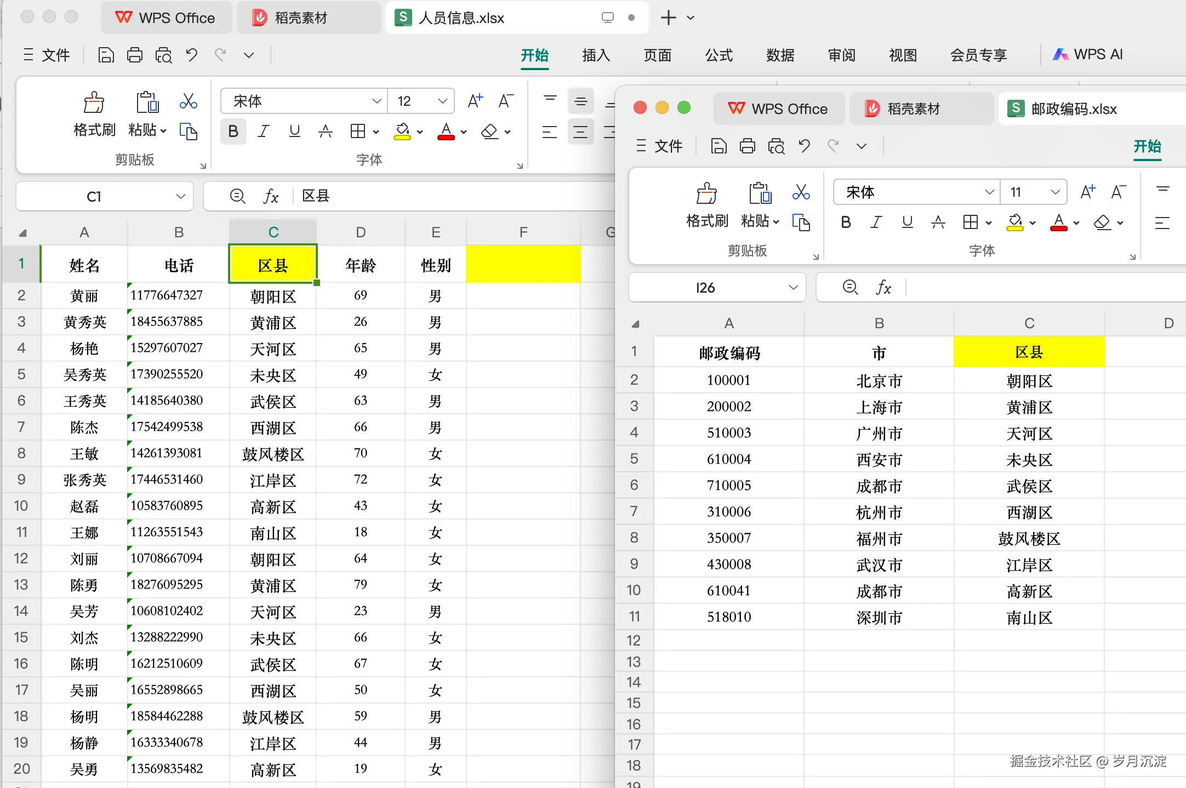Screen dimensions: 1186x788
Task: Toggle Italic in 邮政编码 window
Action: pos(876,222)
